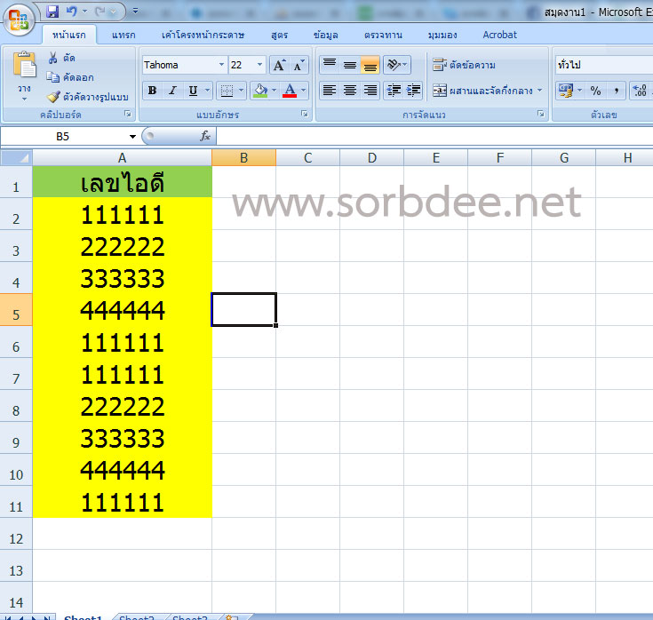Screen dimensions: 653x620
Task: Top align cell contents
Action: (x=330, y=65)
